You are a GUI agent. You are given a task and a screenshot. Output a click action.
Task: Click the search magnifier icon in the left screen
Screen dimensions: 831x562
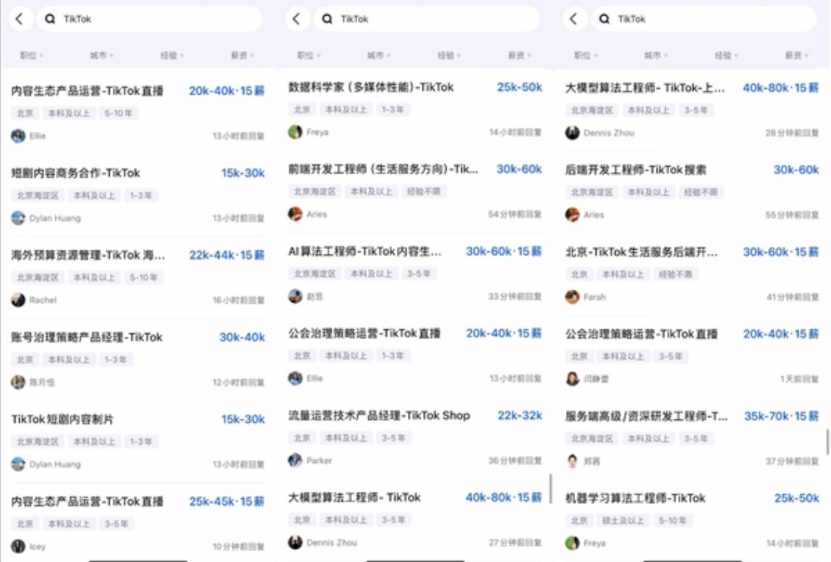click(50, 19)
